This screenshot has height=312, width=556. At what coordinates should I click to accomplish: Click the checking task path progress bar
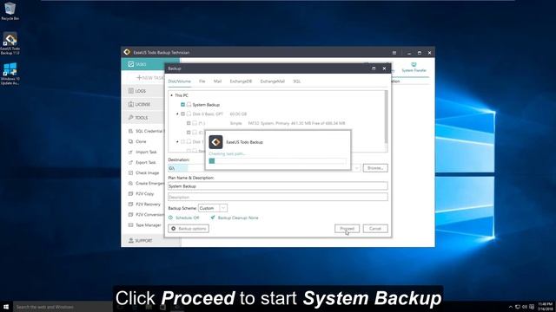[x=278, y=161]
